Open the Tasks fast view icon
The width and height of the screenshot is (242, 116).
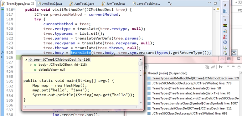click(225, 31)
